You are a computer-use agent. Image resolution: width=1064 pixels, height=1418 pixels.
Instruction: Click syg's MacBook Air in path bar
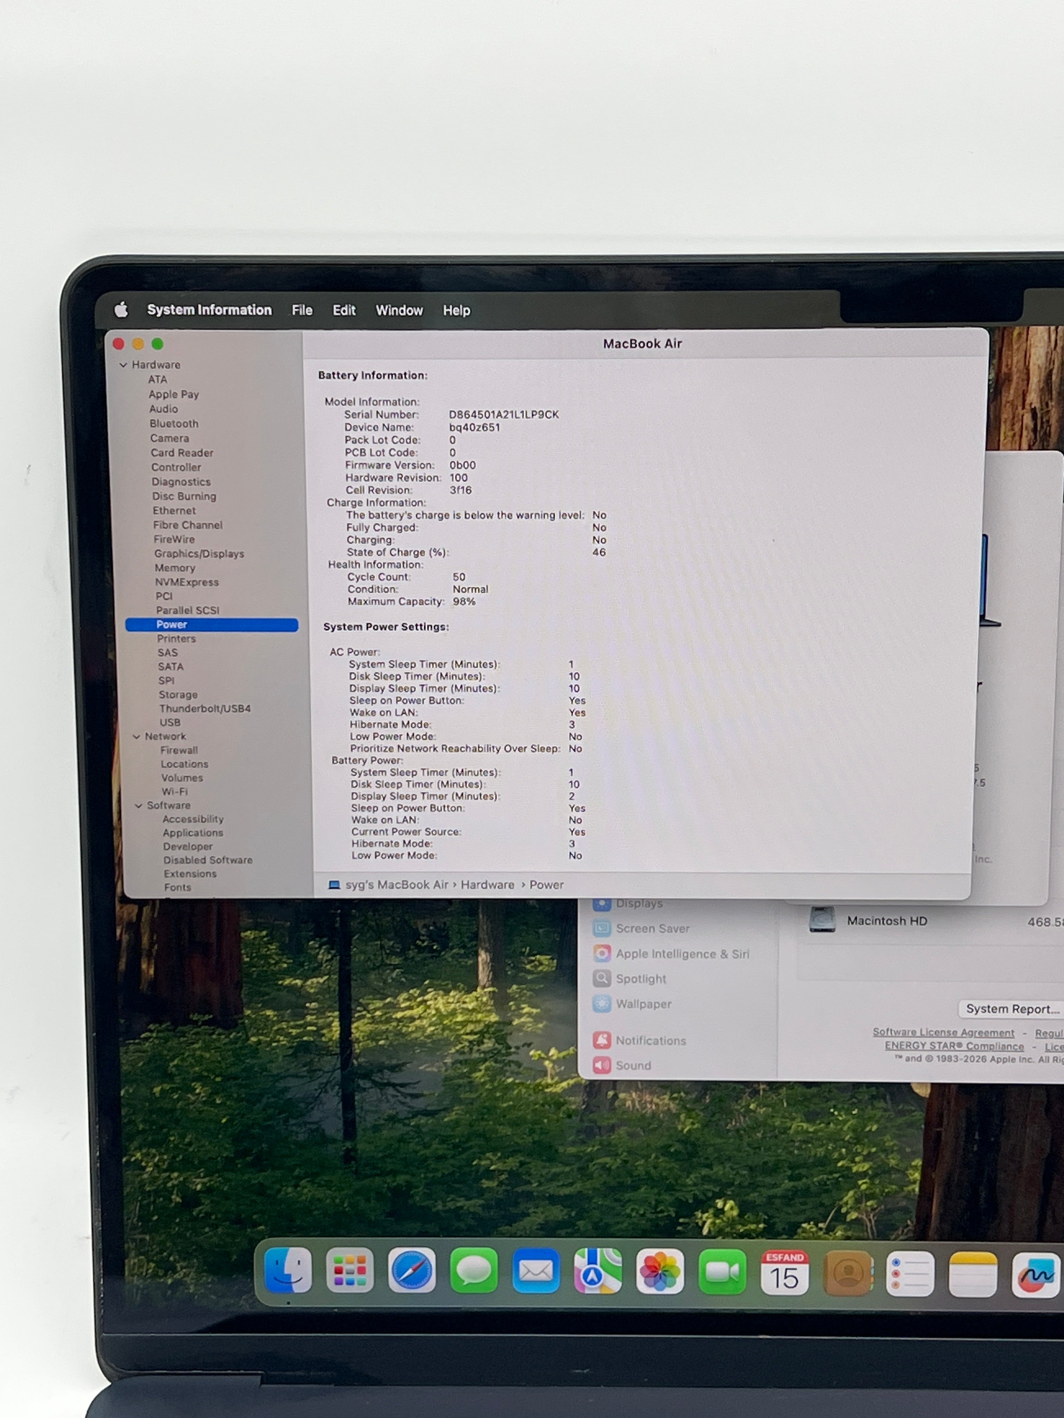pyautogui.click(x=396, y=884)
